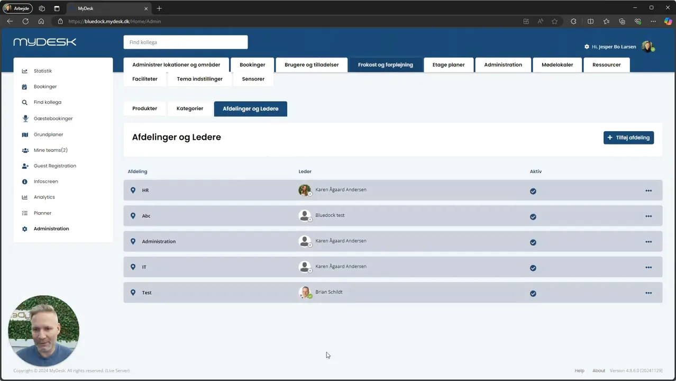This screenshot has height=381, width=676.
Task: Go to Mine teams(2) in sidebar
Action: (x=51, y=150)
